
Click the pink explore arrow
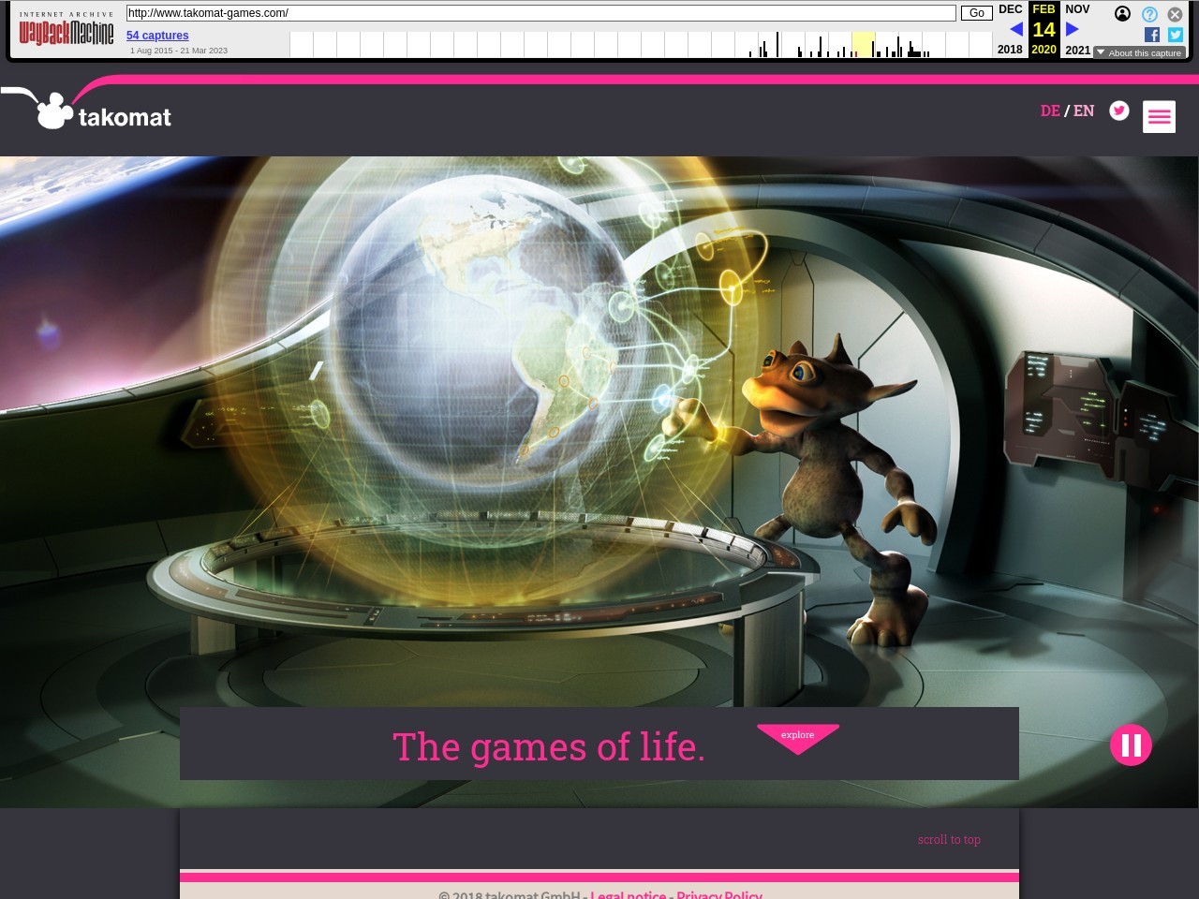798,738
